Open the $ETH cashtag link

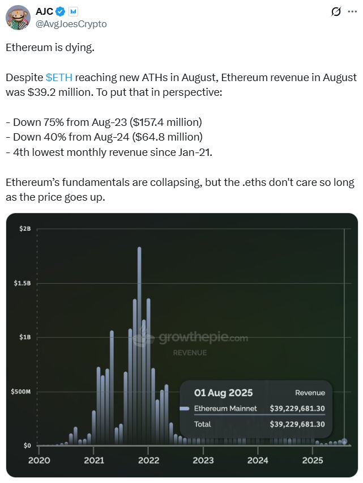[x=59, y=77]
